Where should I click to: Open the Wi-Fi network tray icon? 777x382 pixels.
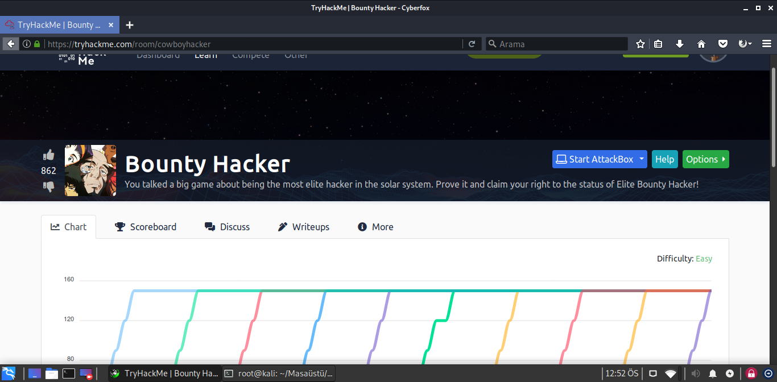671,373
